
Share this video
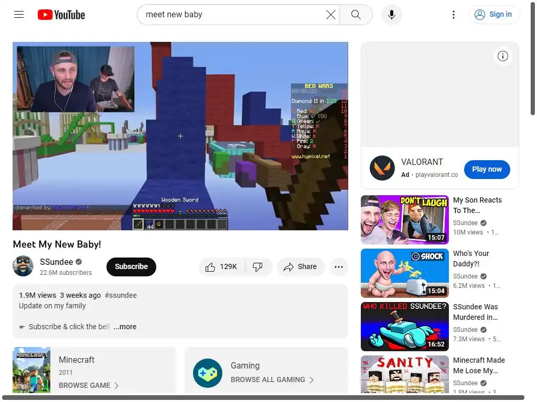coord(300,266)
